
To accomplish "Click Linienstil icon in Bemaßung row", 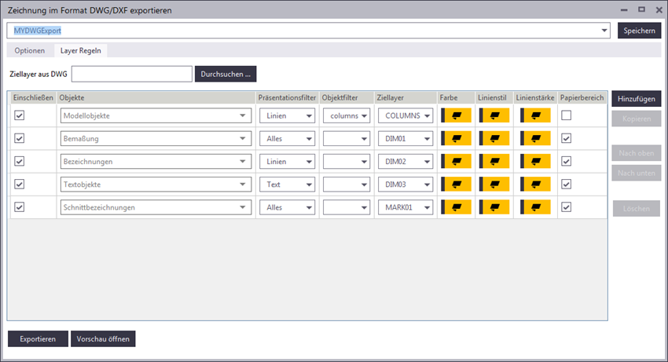I will pos(494,138).
